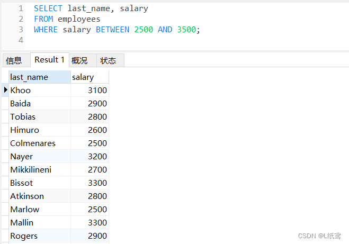Click the WHERE keyword in line 3
Screen dimensions: 349x244
point(46,29)
